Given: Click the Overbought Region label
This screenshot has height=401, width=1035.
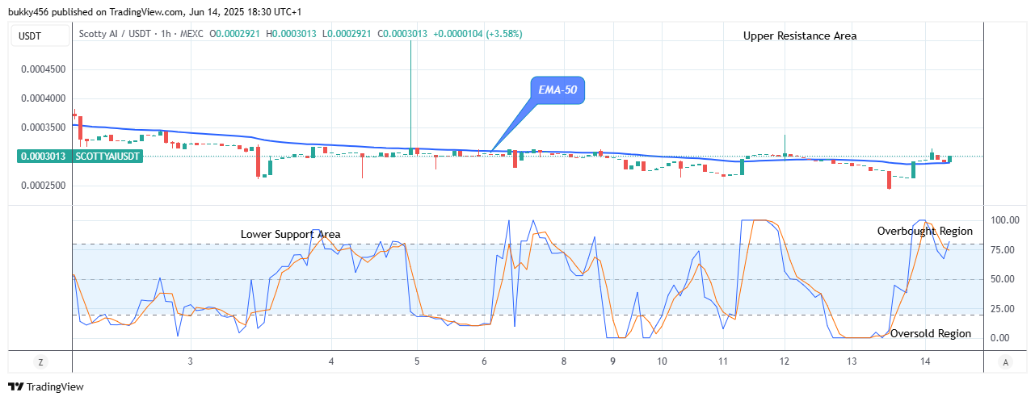Looking at the screenshot, I should click(x=925, y=231).
